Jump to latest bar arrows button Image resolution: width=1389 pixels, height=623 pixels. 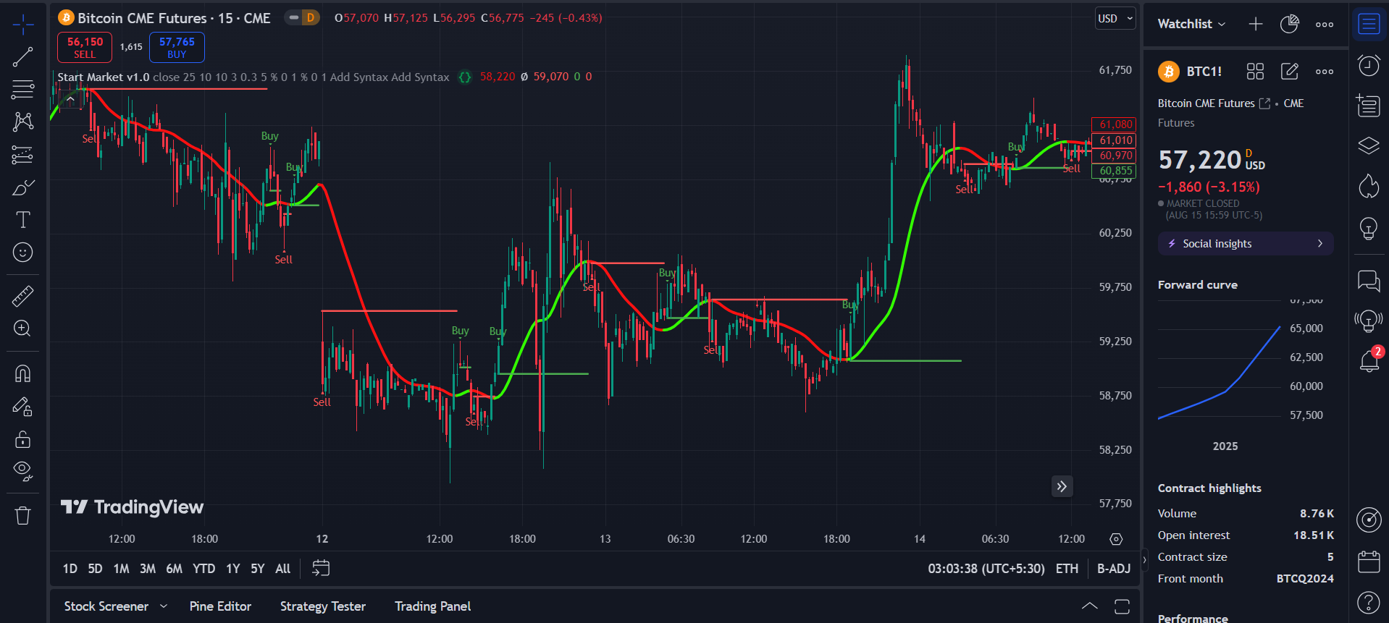(1062, 486)
